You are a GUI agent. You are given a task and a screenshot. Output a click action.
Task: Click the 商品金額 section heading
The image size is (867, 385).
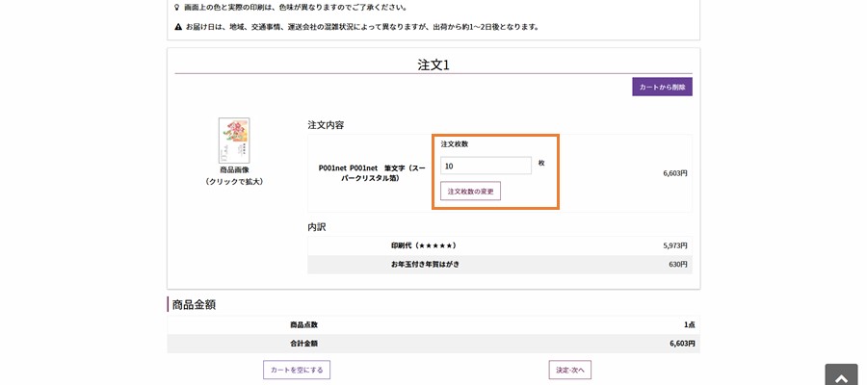194,304
